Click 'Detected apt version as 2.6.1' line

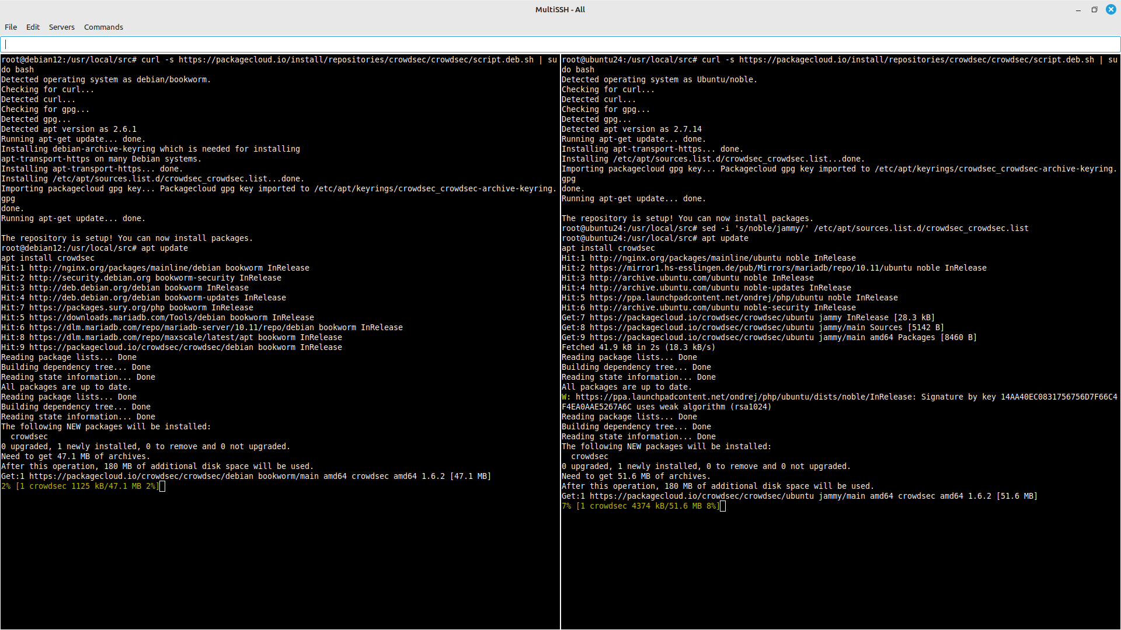[69, 129]
